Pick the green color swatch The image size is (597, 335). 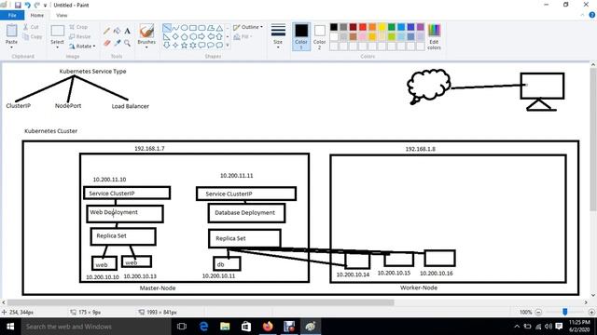pyautogui.click(x=392, y=27)
